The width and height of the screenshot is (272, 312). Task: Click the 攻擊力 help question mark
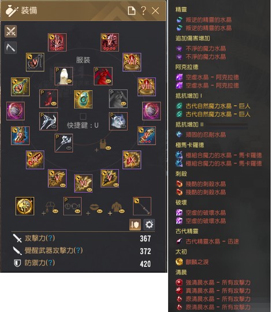coord(50,238)
